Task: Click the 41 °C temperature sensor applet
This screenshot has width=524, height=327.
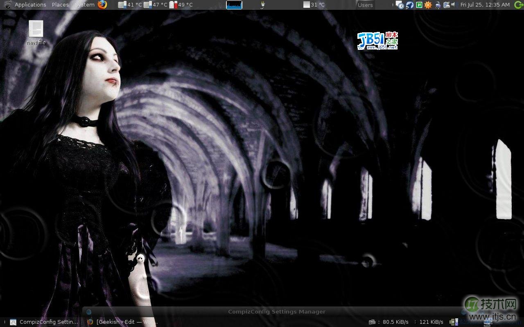Action: coord(130,5)
